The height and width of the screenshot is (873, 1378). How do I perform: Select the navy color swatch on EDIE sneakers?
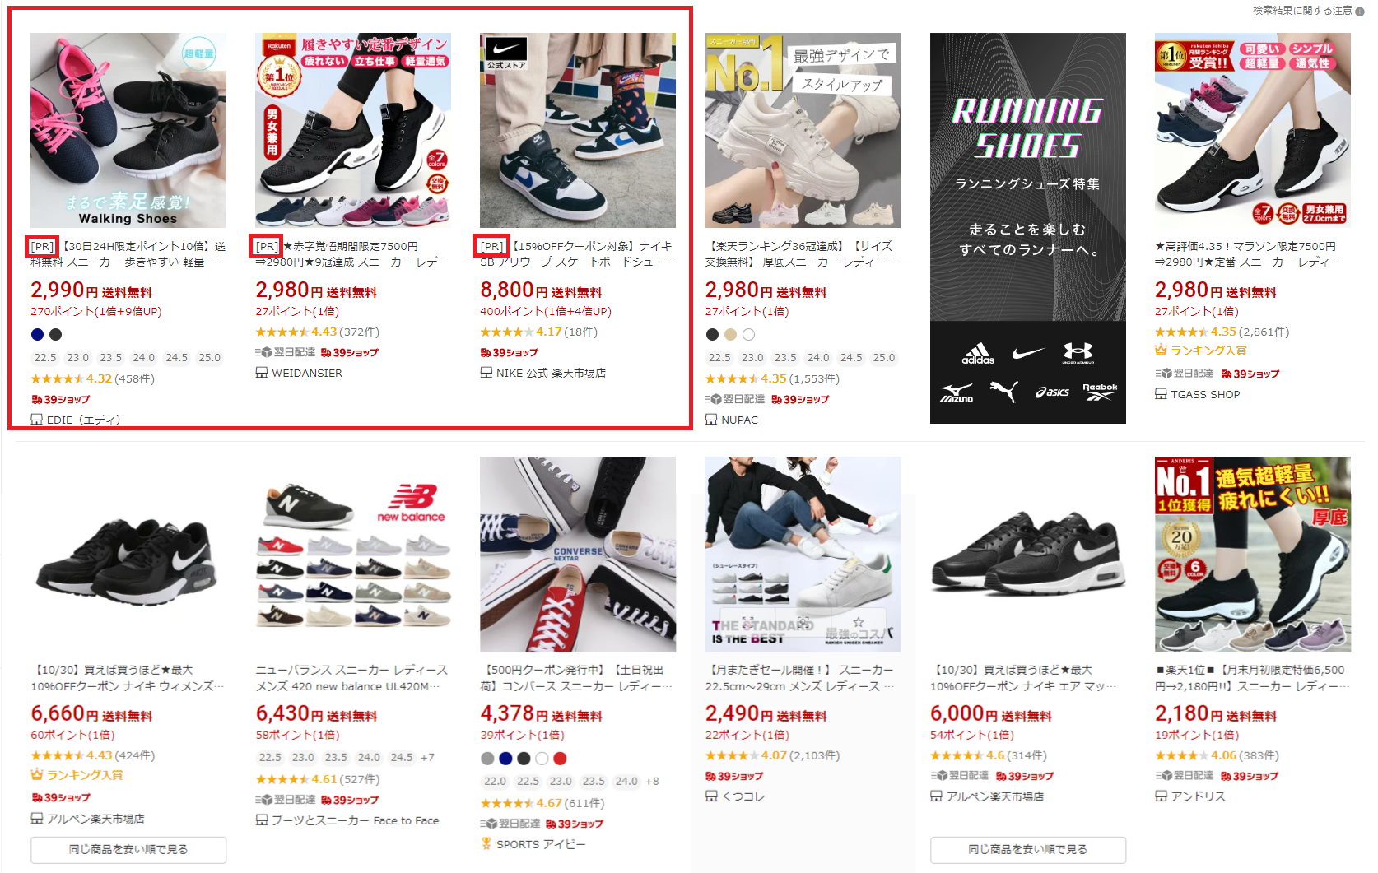(x=37, y=334)
